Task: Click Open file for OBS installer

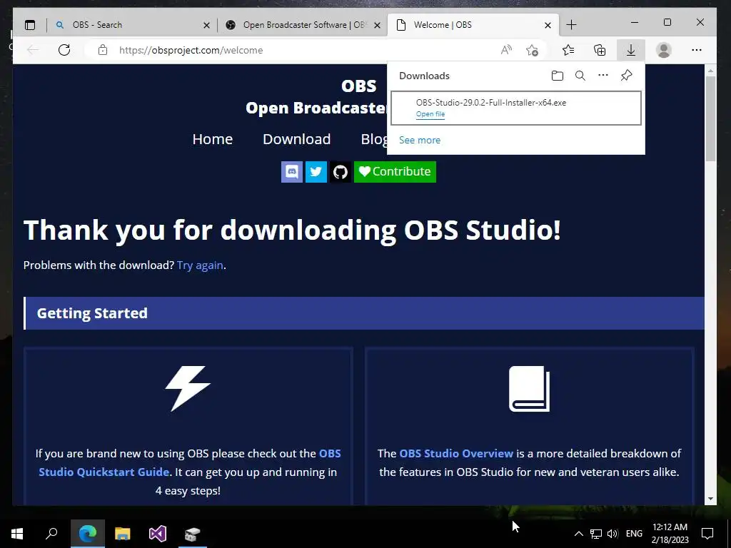Action: [x=430, y=114]
